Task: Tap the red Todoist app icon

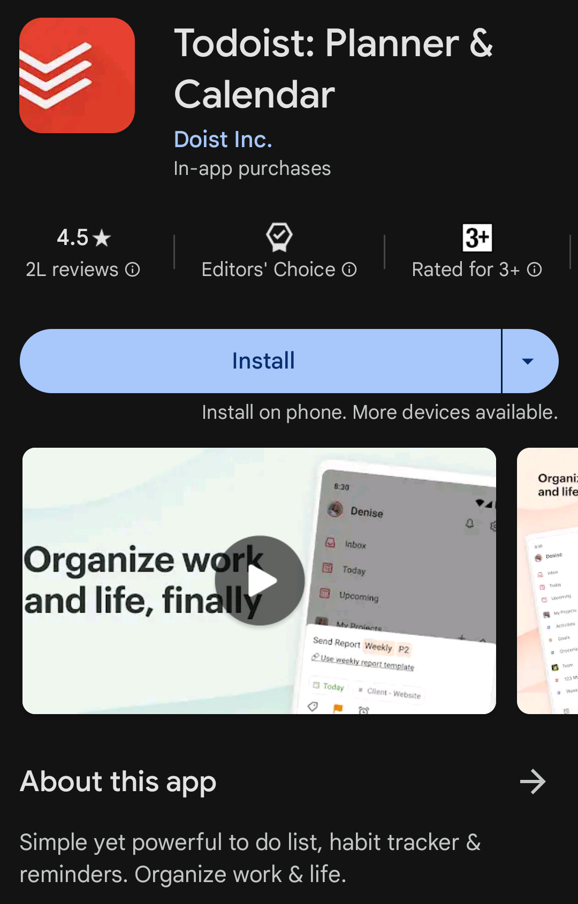Action: point(77,75)
